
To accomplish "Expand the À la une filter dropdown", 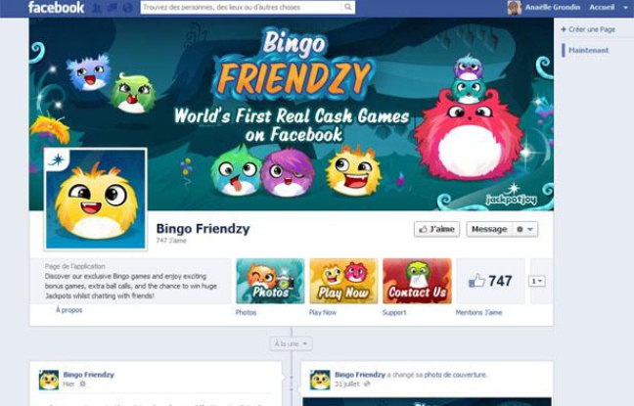I will pos(292,343).
